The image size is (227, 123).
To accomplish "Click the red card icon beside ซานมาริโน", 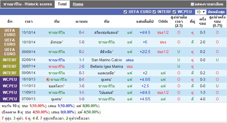I will pyautogui.click(x=47, y=79).
